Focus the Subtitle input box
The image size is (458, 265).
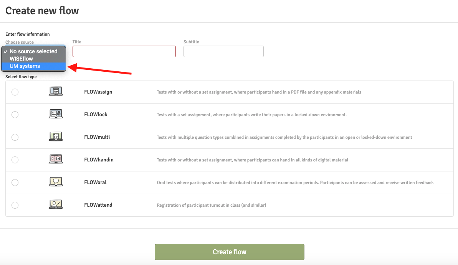223,51
